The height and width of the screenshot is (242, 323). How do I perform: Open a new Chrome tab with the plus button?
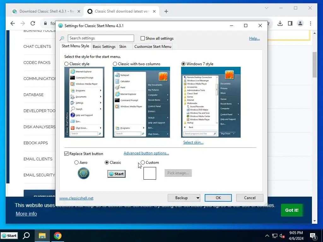point(166,11)
